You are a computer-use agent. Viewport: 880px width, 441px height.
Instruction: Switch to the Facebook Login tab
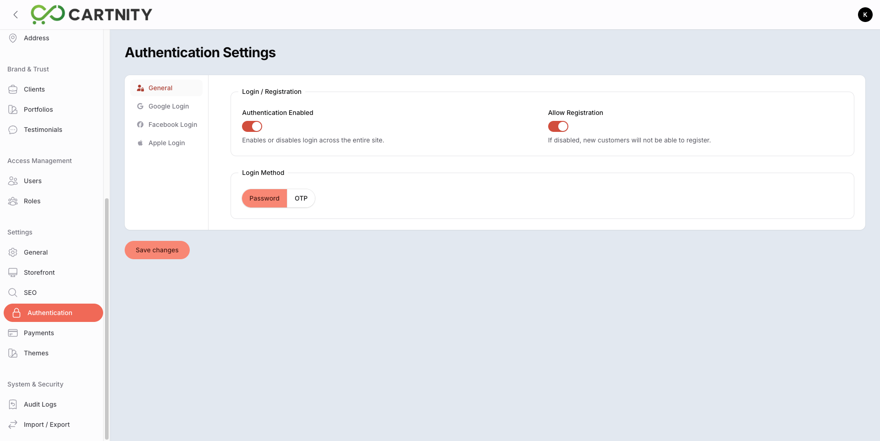[x=166, y=125]
